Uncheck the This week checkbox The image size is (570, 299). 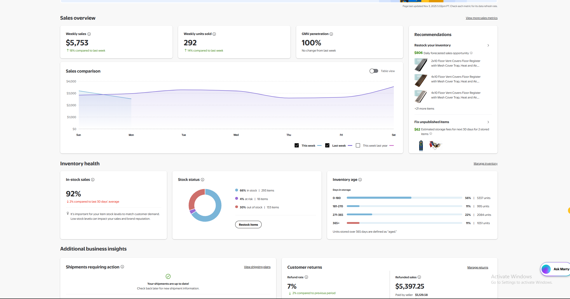(297, 145)
